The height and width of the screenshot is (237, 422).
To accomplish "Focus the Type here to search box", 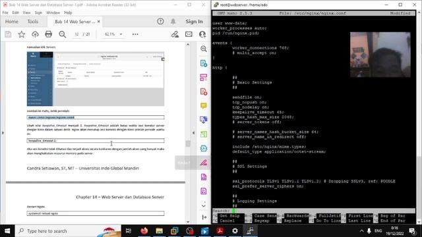I will [68, 231].
